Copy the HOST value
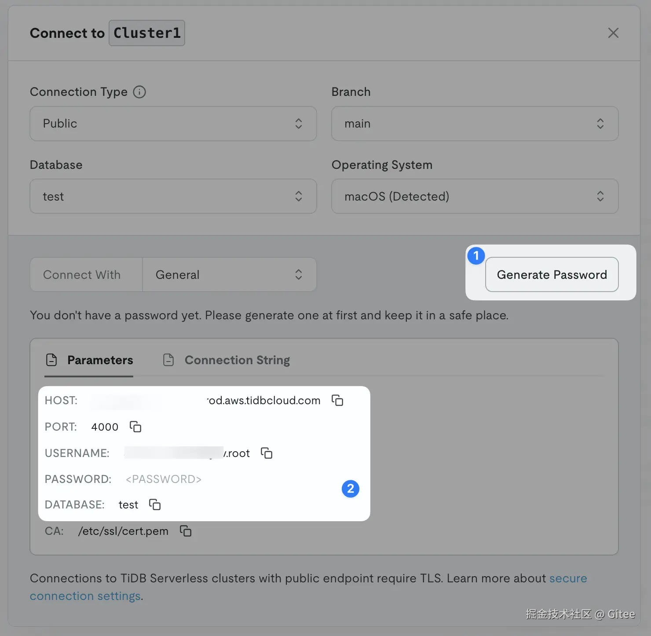 pos(337,400)
